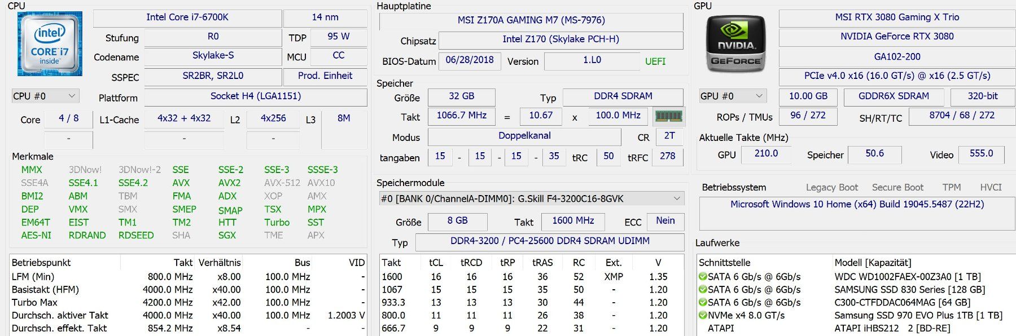This screenshot has width=1016, height=336.
Task: Click the NVIDIA GeForce RTX 3080 field
Action: (897, 37)
